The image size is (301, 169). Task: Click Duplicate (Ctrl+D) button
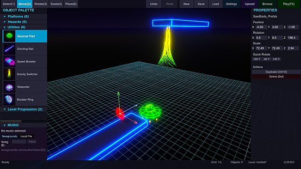tap(276, 72)
